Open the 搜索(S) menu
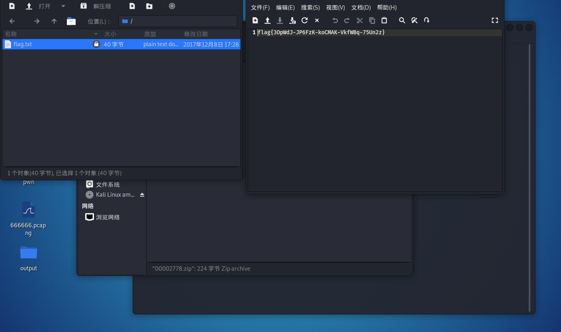The width and height of the screenshot is (561, 332). 311,8
